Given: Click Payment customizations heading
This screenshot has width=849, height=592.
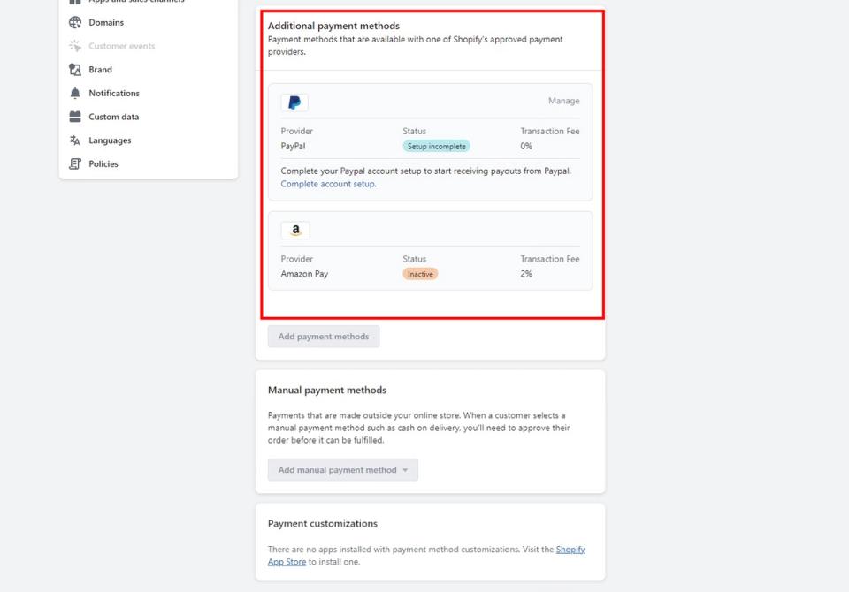Looking at the screenshot, I should pyautogui.click(x=323, y=524).
